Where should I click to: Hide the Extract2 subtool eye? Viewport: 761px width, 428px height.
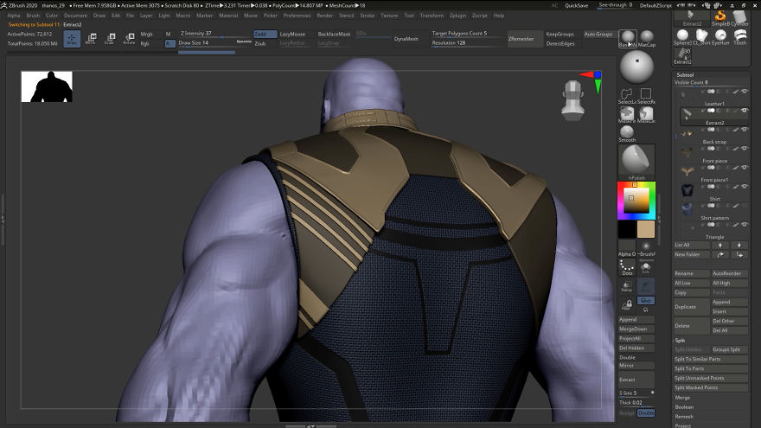pyautogui.click(x=744, y=110)
